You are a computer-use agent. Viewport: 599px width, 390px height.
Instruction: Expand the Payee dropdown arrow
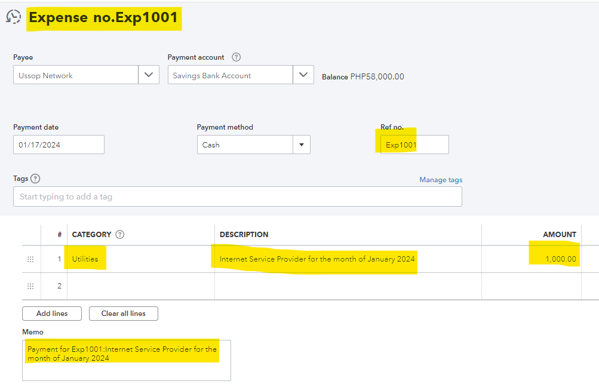point(149,75)
